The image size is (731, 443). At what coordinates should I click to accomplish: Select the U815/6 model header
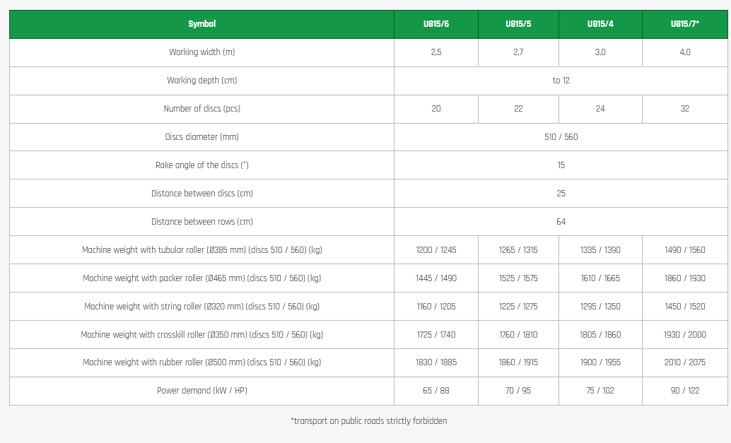pyautogui.click(x=436, y=24)
